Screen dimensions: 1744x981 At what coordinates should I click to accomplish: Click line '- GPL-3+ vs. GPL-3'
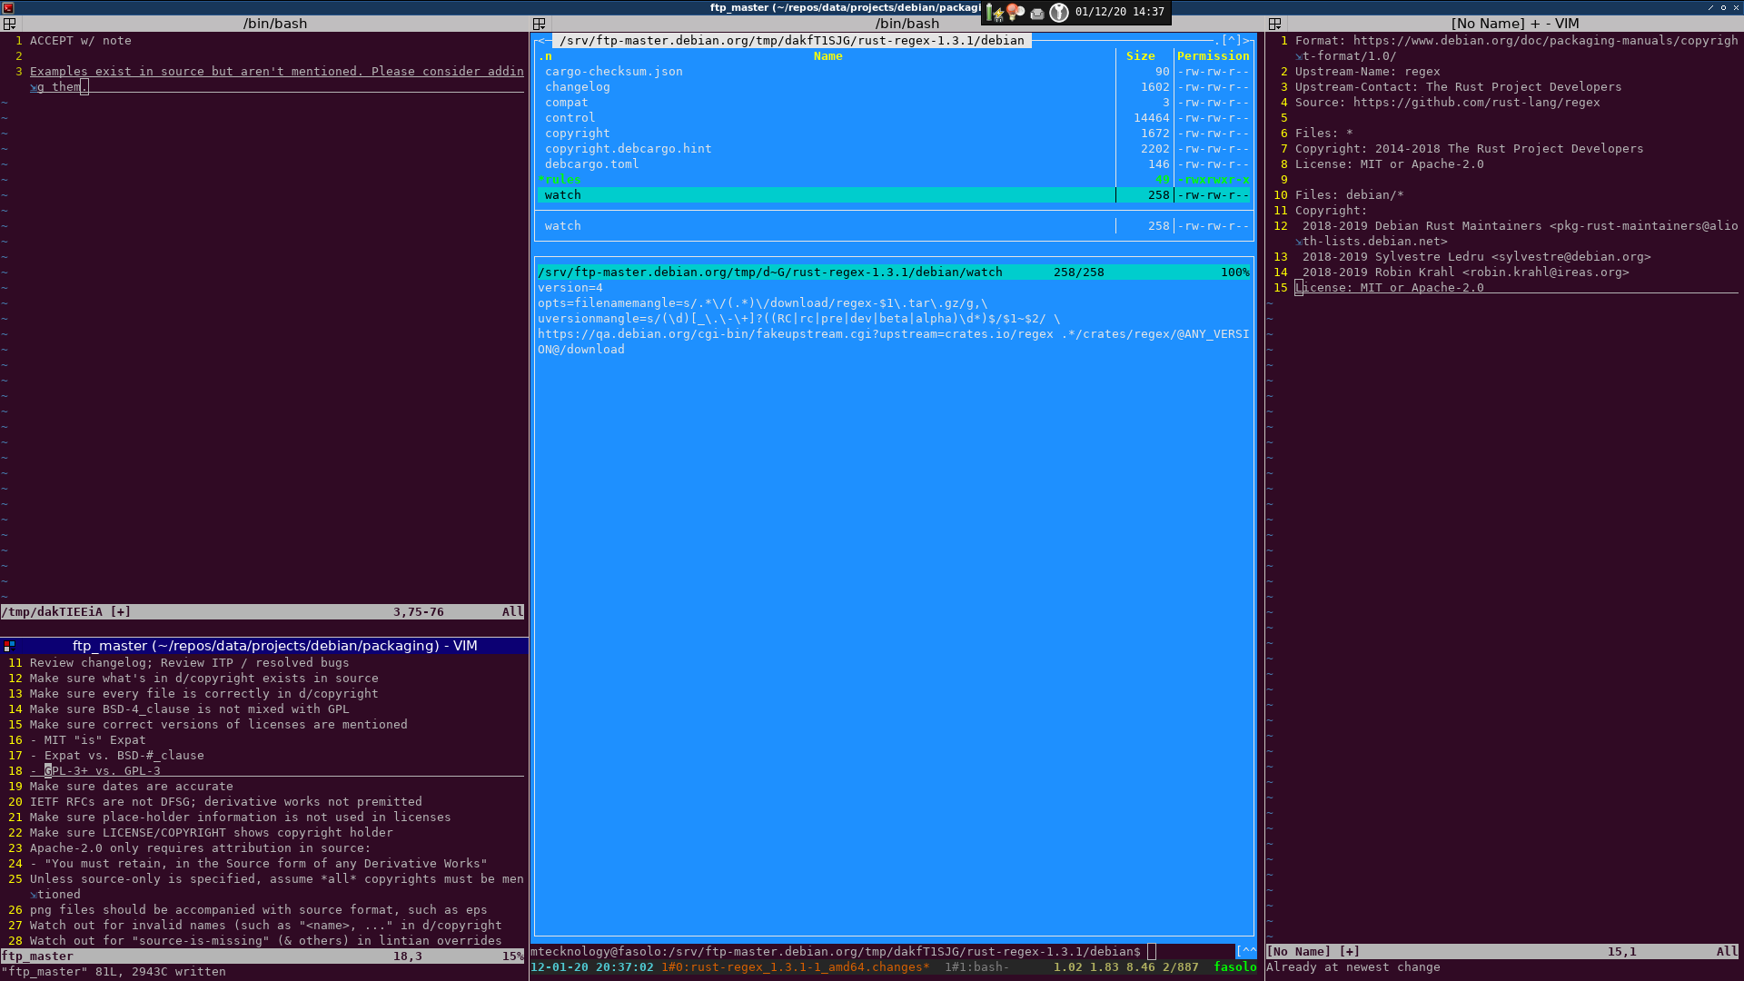coord(94,771)
